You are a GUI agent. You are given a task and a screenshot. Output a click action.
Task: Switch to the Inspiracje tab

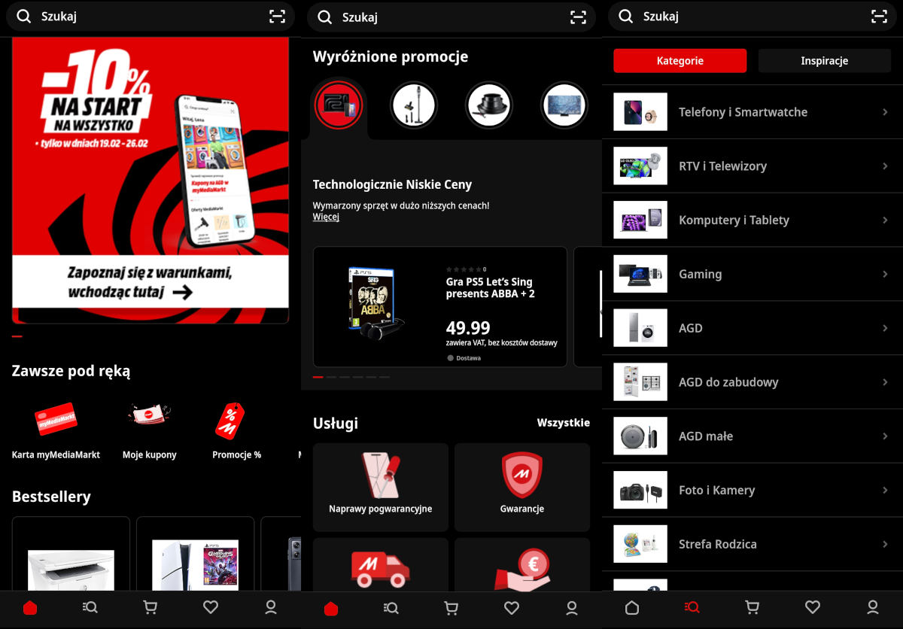824,61
